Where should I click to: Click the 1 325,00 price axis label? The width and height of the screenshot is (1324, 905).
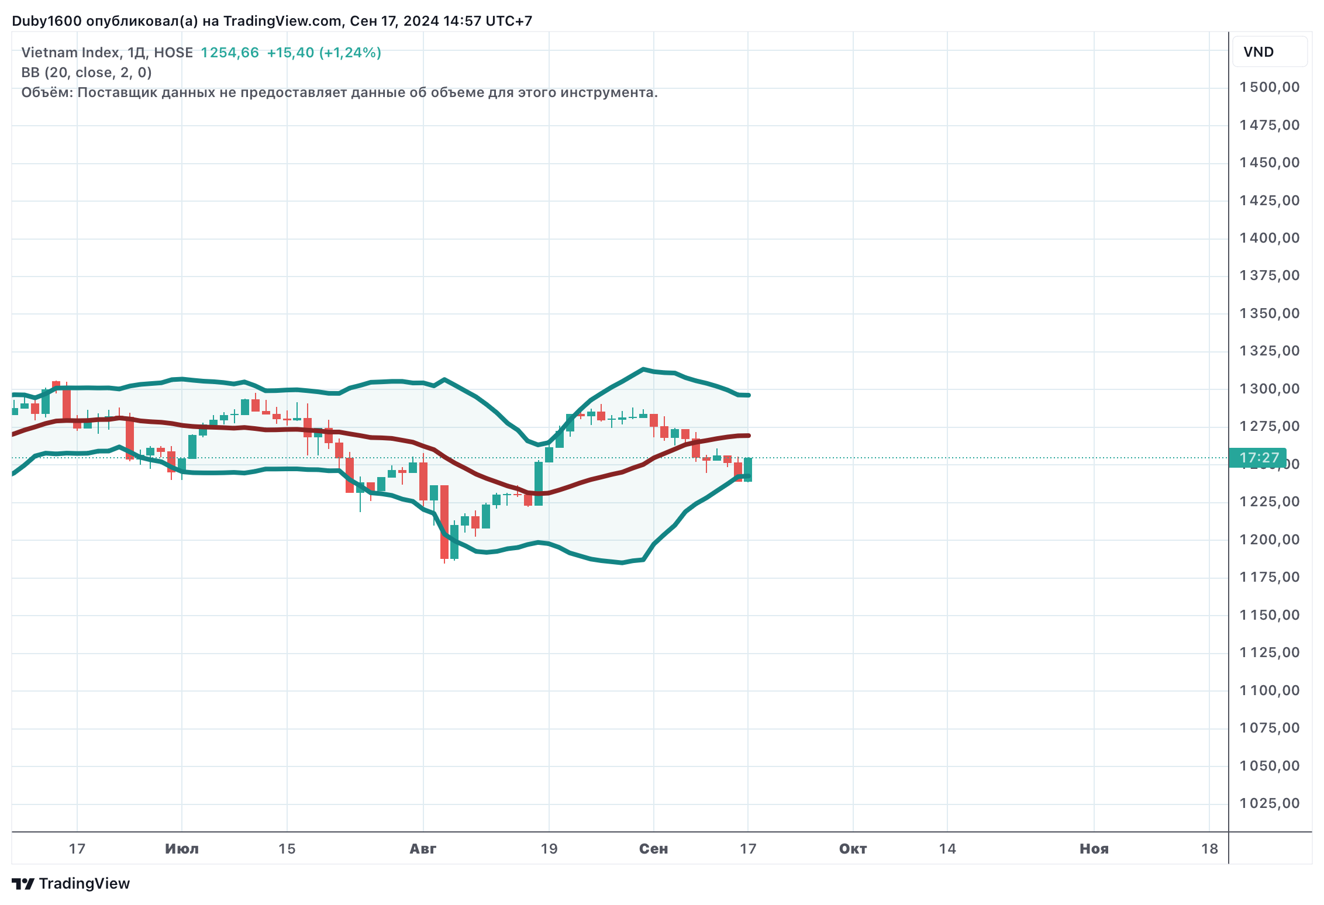pyautogui.click(x=1270, y=351)
